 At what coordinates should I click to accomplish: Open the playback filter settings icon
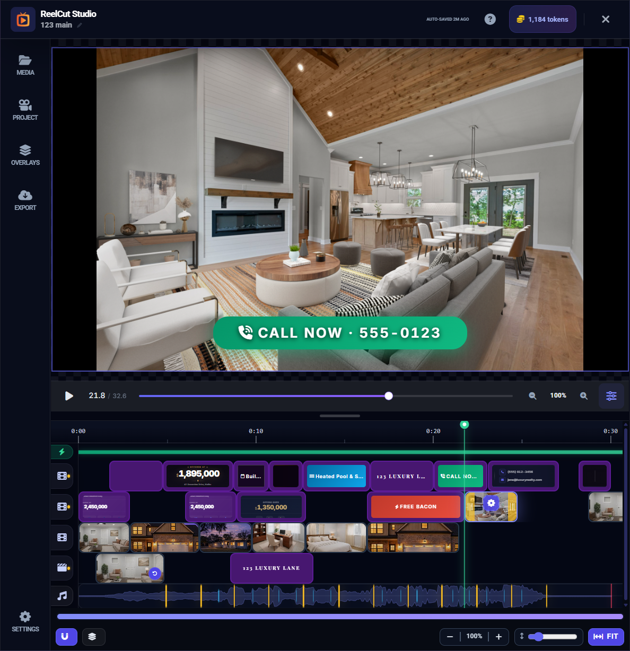tap(611, 395)
